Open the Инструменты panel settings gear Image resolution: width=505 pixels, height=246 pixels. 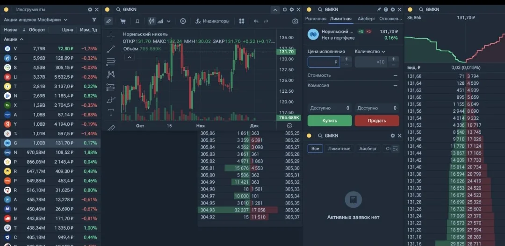coord(90,10)
